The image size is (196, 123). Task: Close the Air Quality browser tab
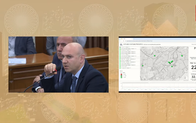tap(132, 39)
